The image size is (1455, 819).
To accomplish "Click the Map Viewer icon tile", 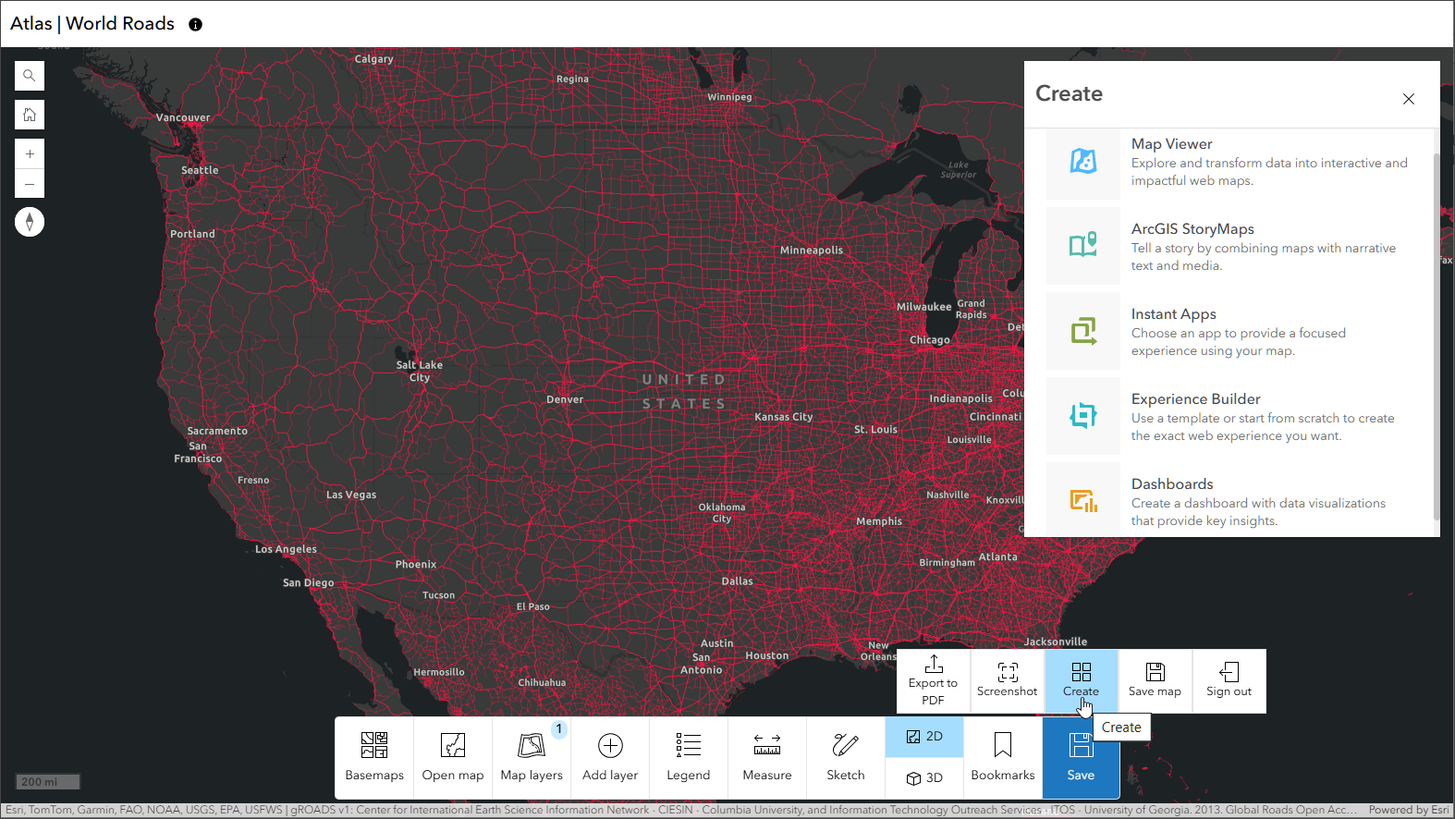I will (1083, 162).
